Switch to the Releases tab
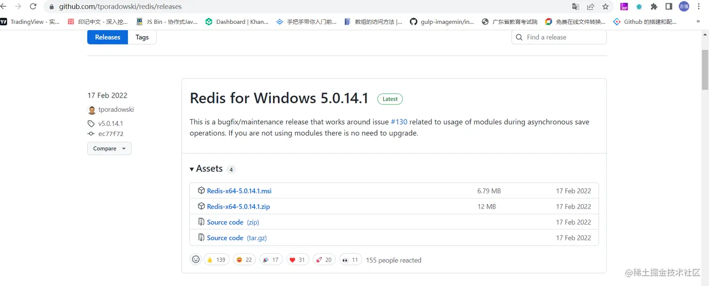 [107, 37]
